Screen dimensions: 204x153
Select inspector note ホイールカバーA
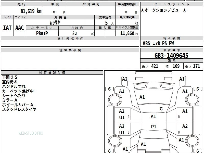tap(18, 105)
